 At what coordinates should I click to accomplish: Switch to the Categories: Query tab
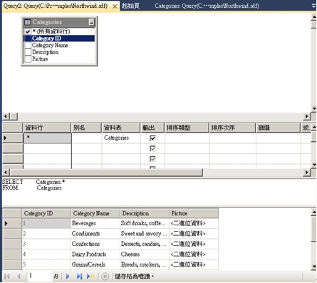click(x=207, y=6)
